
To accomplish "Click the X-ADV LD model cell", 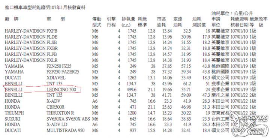I will (x=57, y=124).
